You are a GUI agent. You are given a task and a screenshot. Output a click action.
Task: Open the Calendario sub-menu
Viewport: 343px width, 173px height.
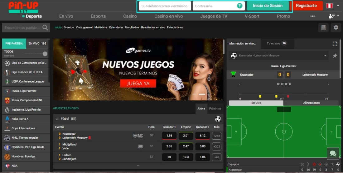(x=116, y=27)
